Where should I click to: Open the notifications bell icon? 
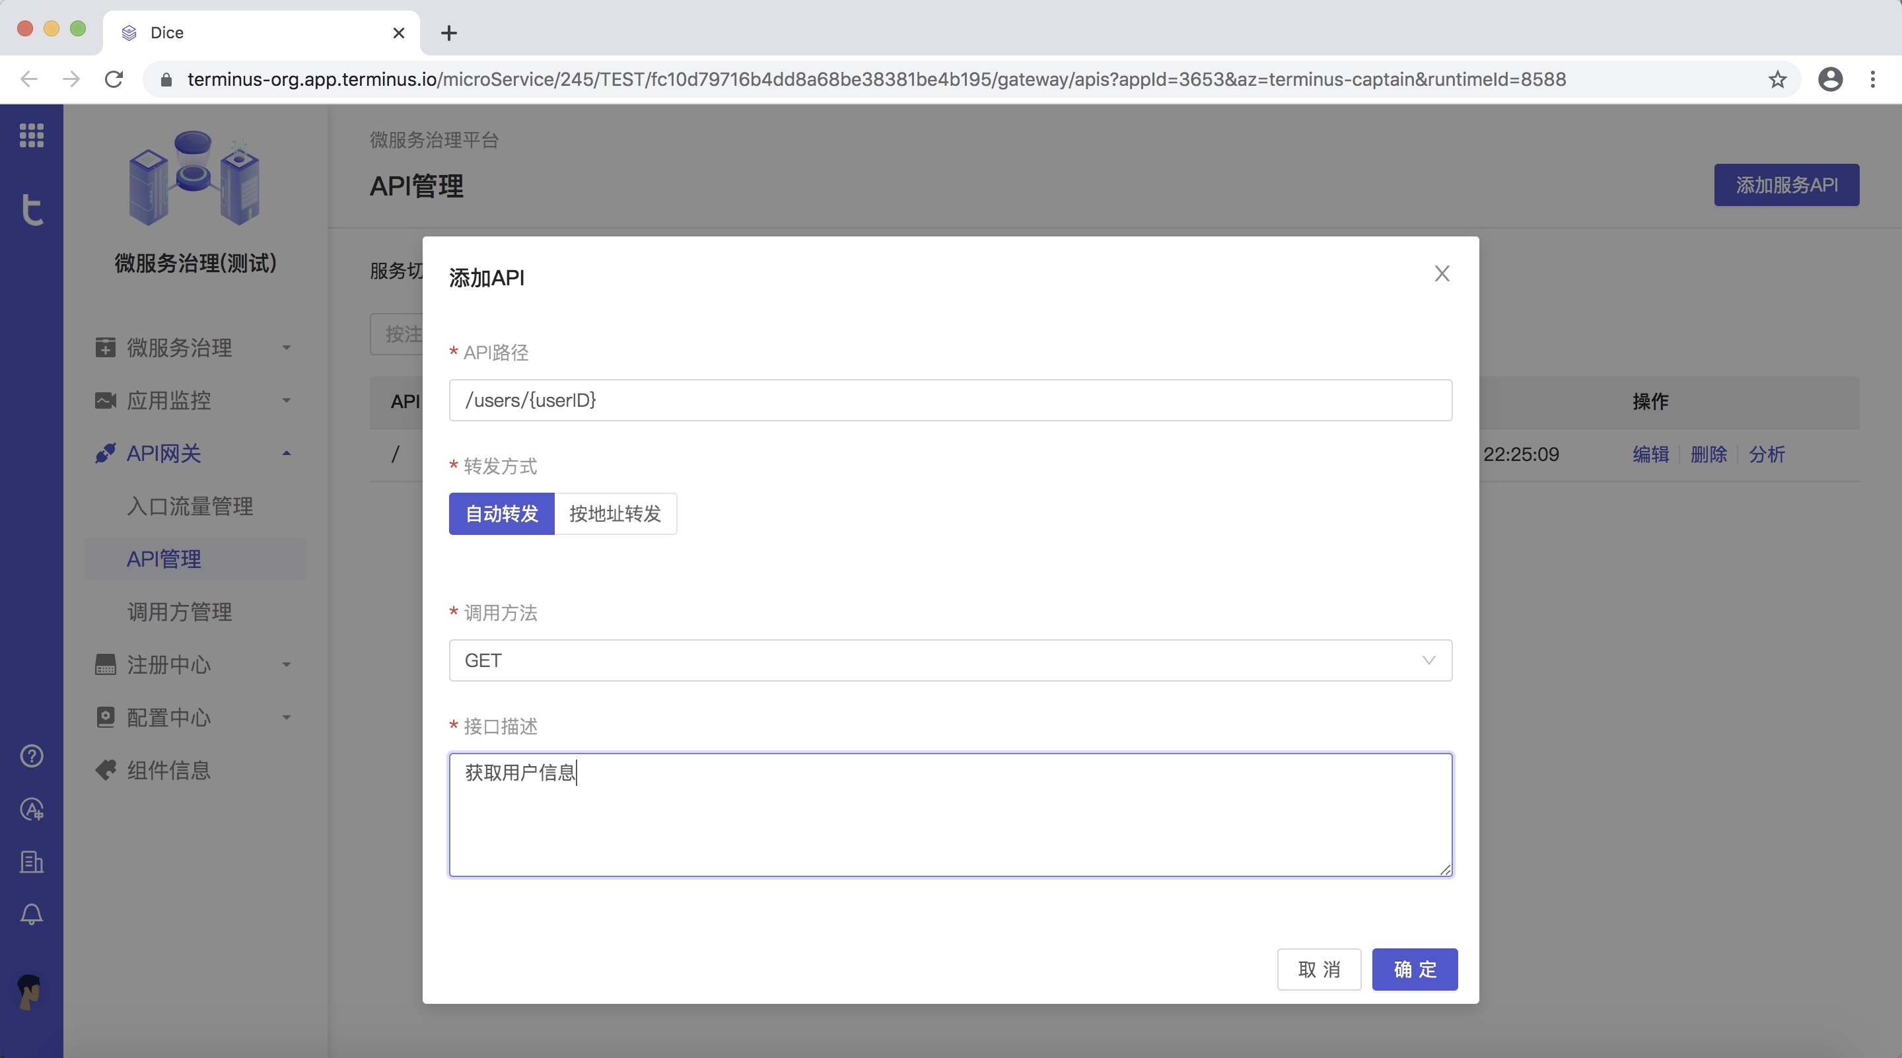31,914
